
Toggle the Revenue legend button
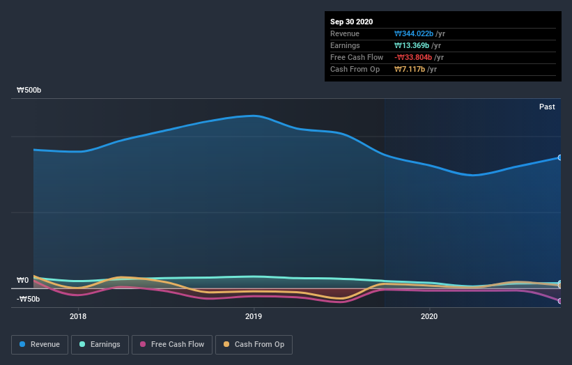tap(40, 345)
